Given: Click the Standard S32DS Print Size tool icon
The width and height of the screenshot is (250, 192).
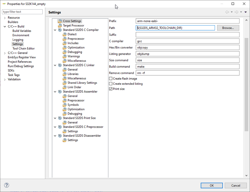Looking at the screenshot, I should coord(60,118).
